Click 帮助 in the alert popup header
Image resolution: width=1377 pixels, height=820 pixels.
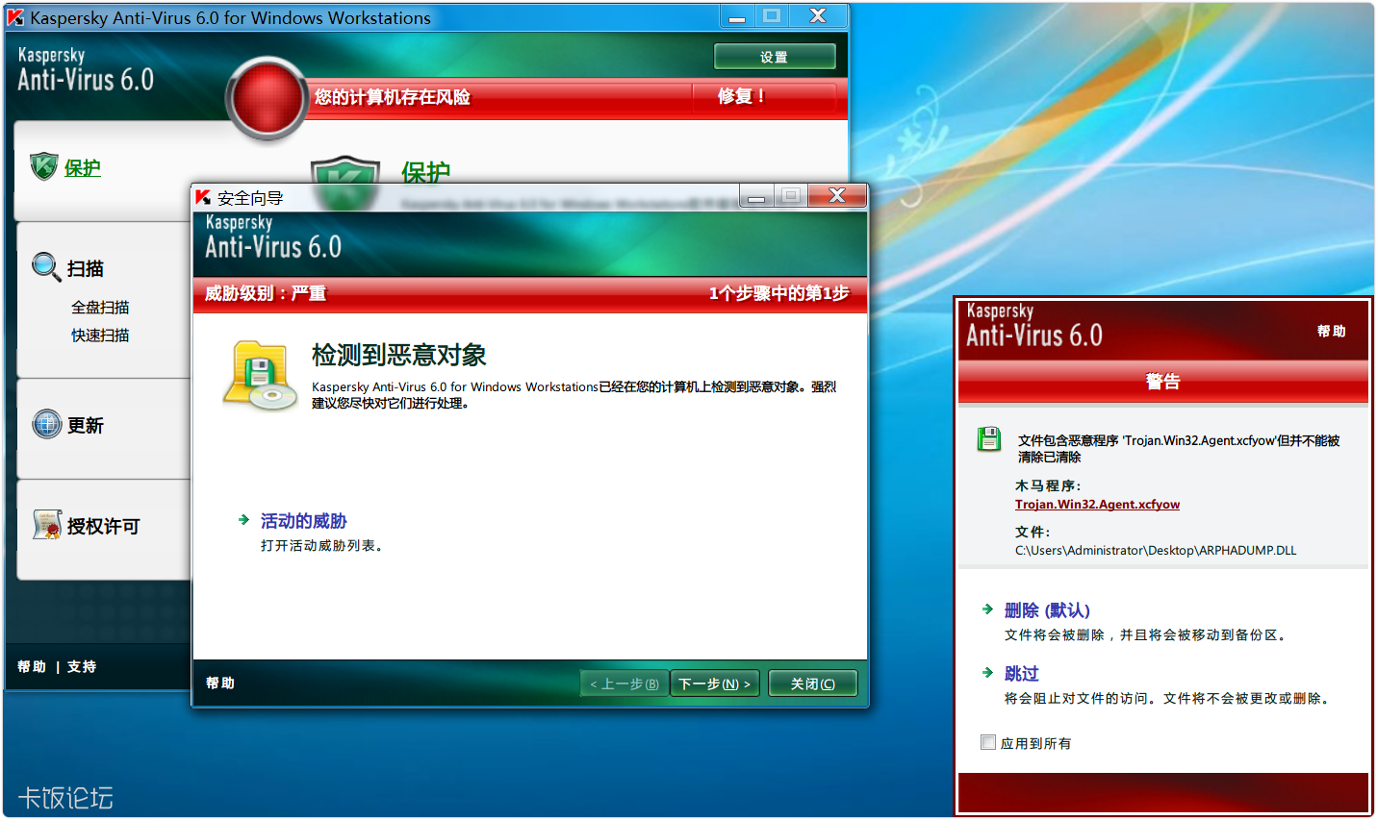coord(1332,332)
